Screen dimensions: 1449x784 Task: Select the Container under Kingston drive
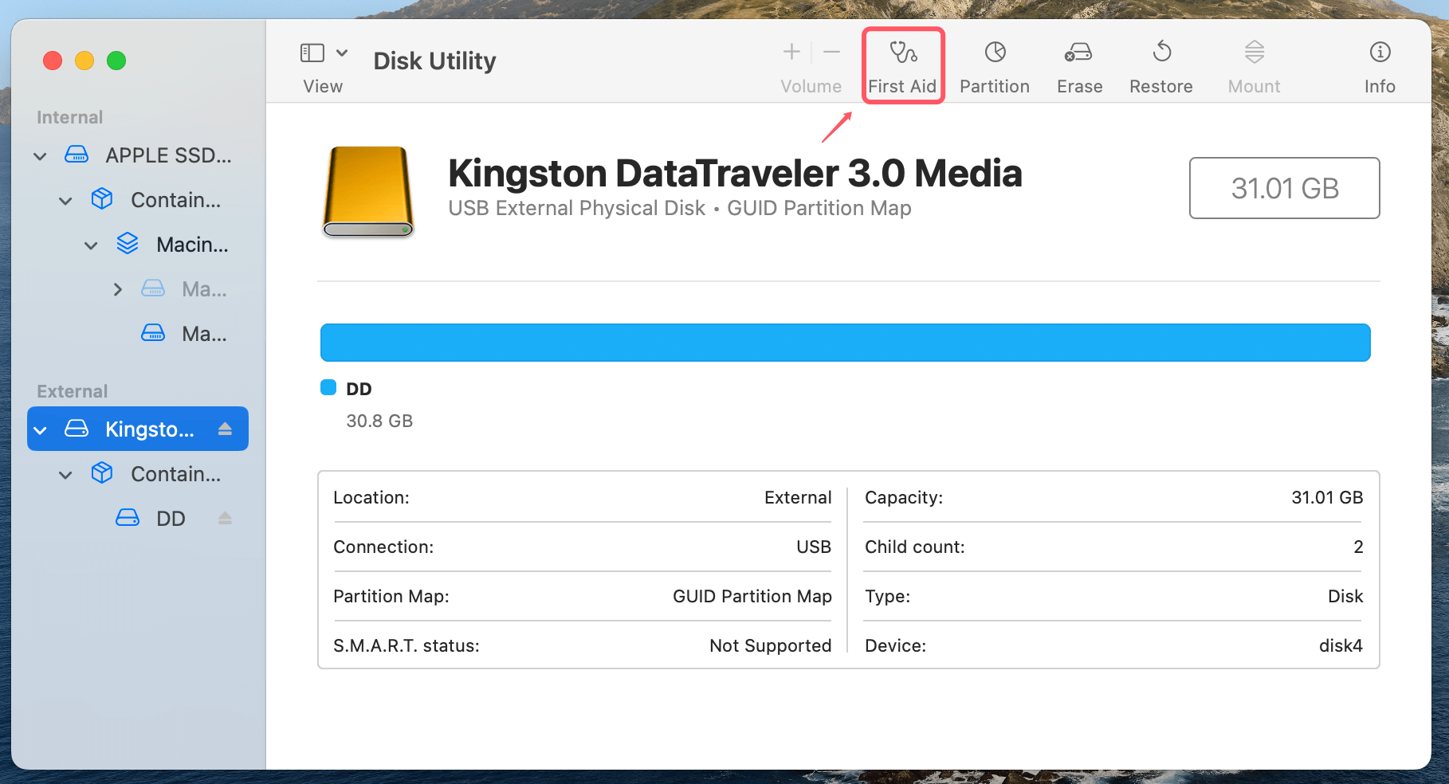tap(175, 473)
